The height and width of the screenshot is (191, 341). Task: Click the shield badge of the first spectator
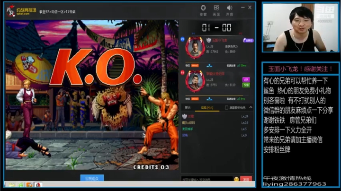click(184, 116)
